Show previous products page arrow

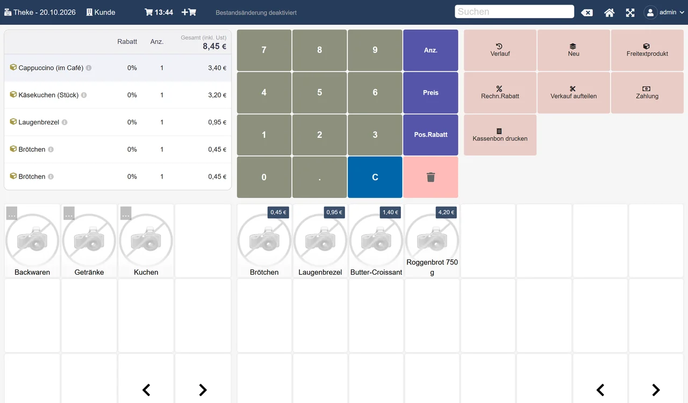tap(600, 390)
